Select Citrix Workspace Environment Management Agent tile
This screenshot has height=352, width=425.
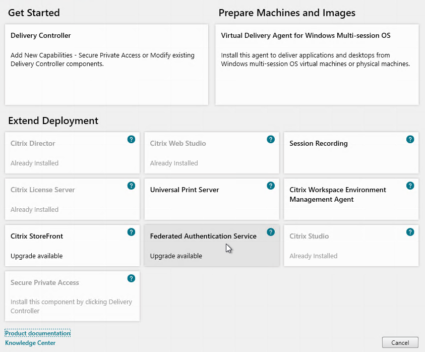(351, 199)
